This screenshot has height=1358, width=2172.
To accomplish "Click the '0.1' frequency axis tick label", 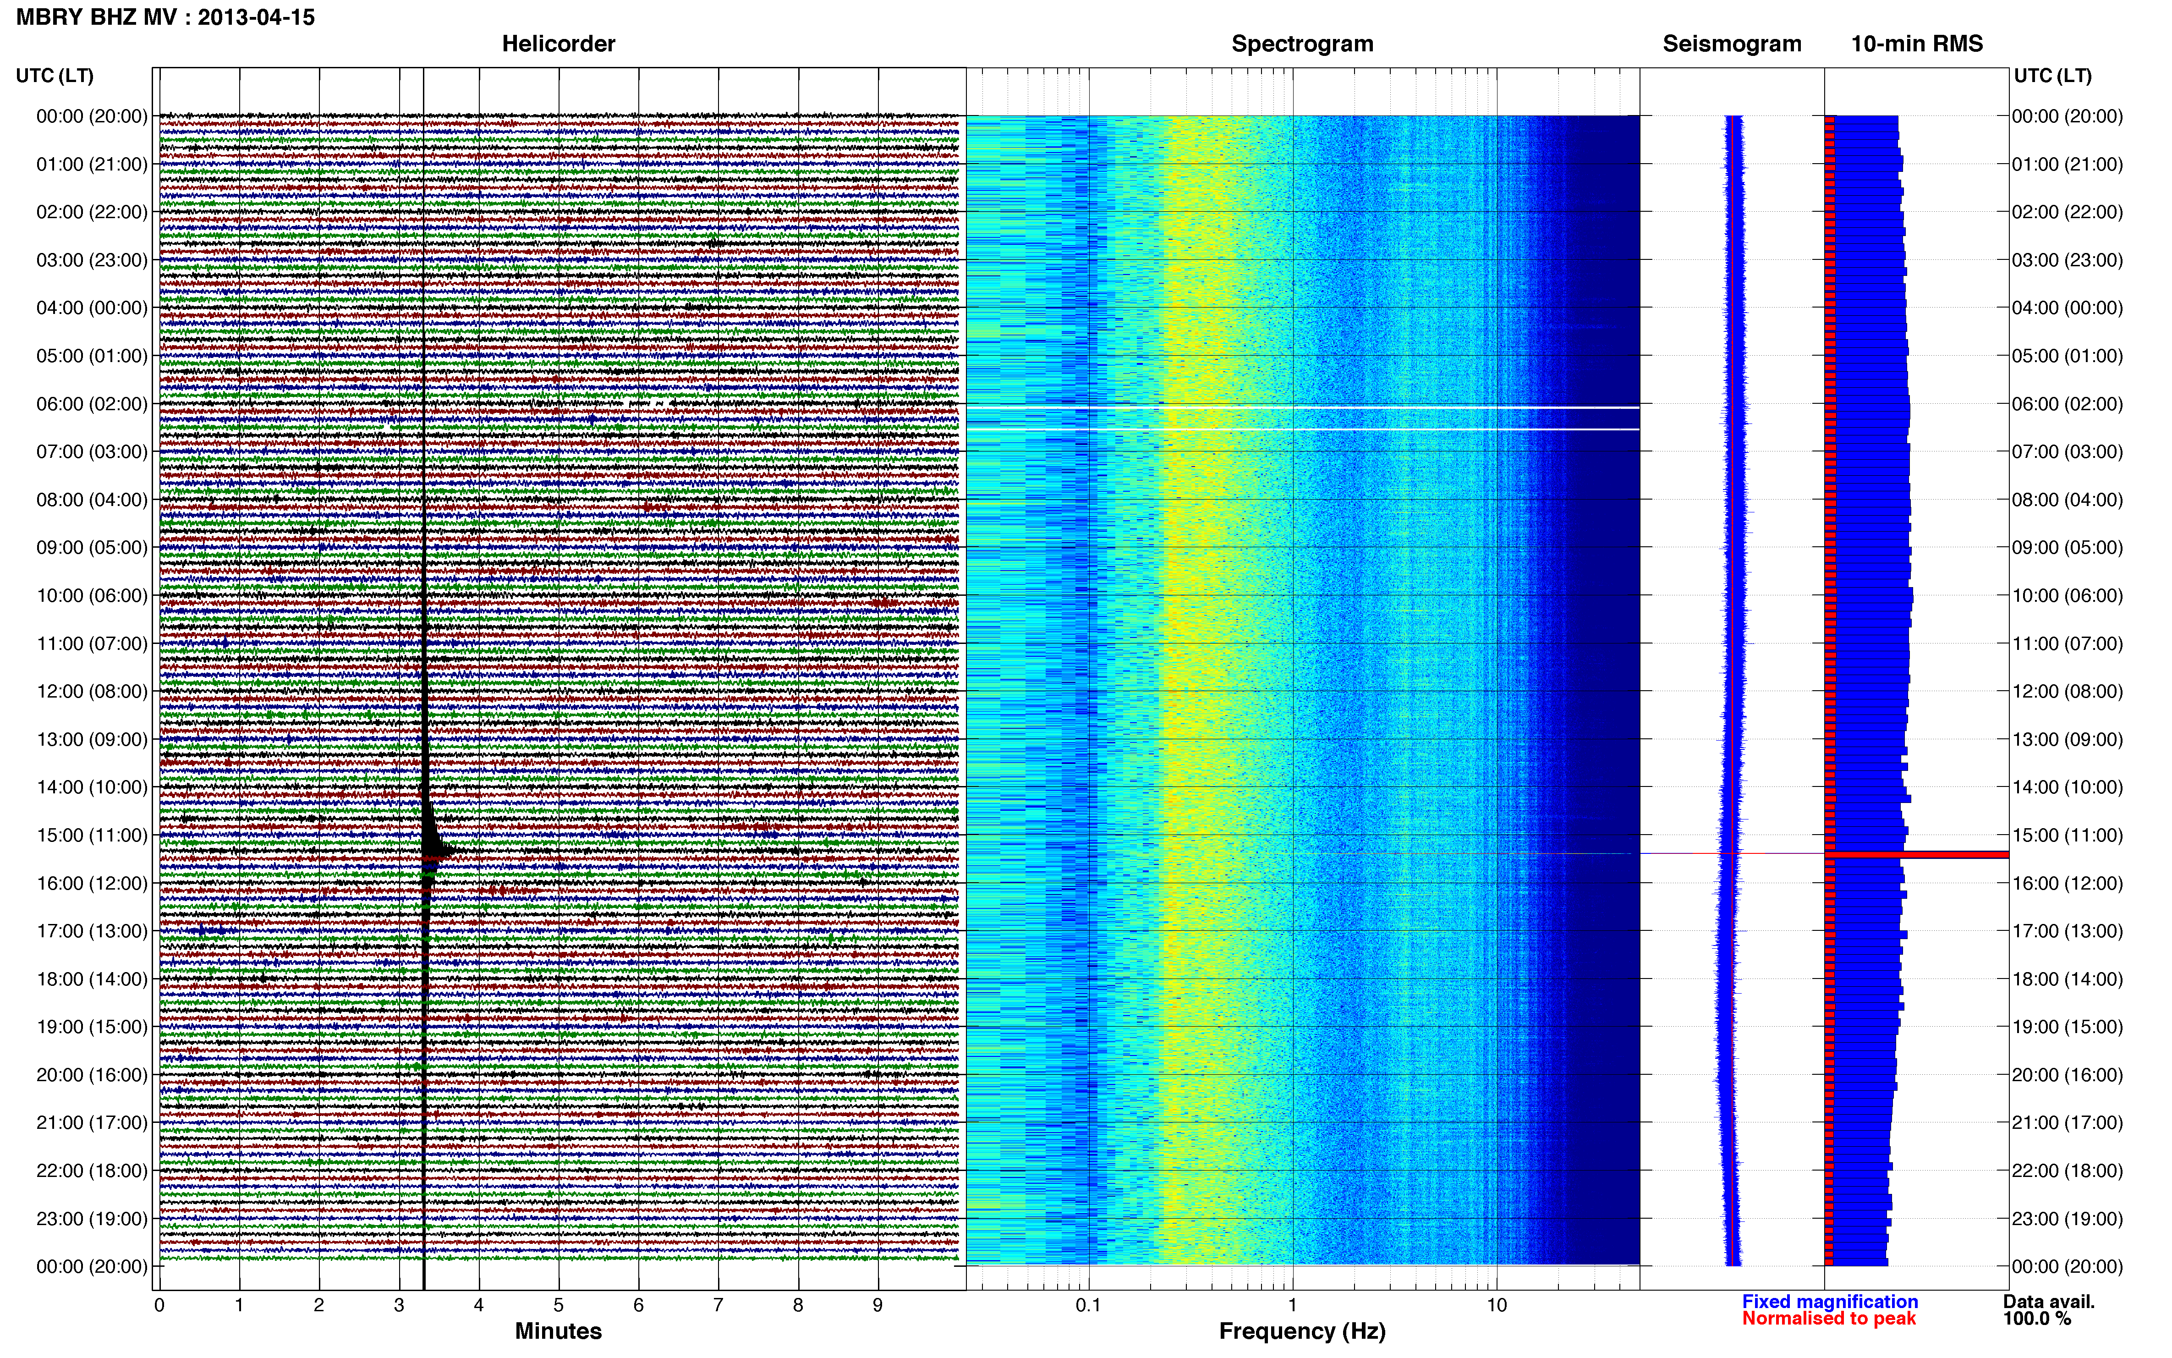I will [1088, 1305].
